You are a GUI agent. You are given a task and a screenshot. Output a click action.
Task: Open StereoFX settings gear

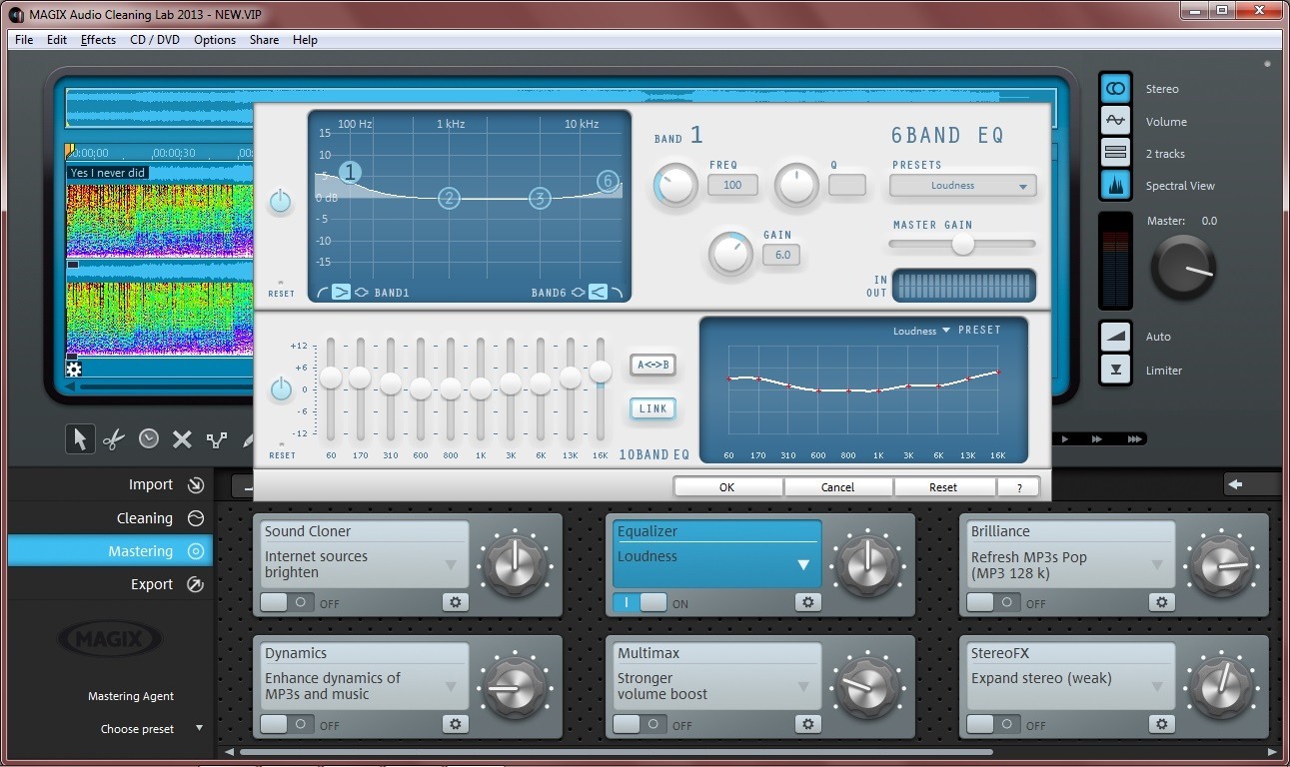[1161, 724]
